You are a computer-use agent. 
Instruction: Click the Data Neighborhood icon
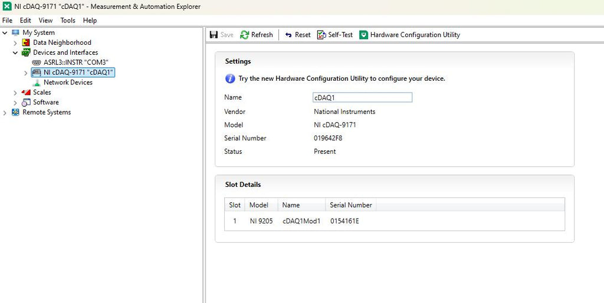[x=26, y=42]
